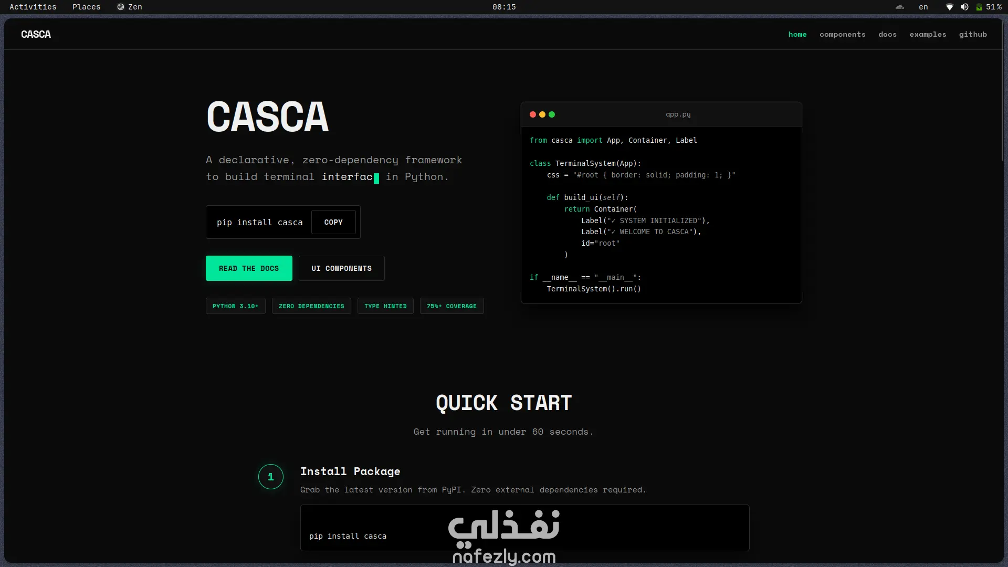The image size is (1008, 567).
Task: Click the CASCA logo in header
Action: point(36,34)
